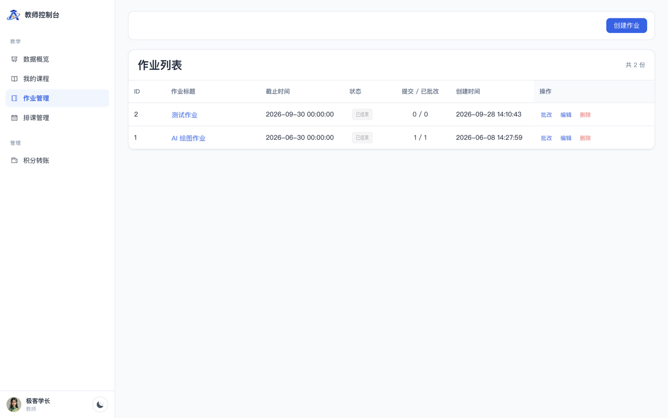Screen dimensions: 668x418
Task: Click the 创建作业 button
Action: coord(626,26)
